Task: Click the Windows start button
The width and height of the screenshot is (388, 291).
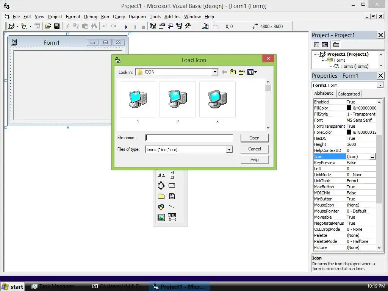Action: [x=13, y=286]
